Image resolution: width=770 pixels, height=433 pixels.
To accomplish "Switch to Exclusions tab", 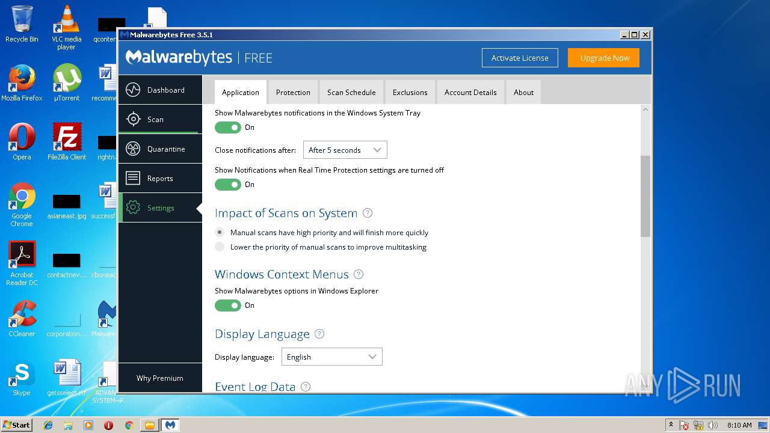I will tap(410, 92).
